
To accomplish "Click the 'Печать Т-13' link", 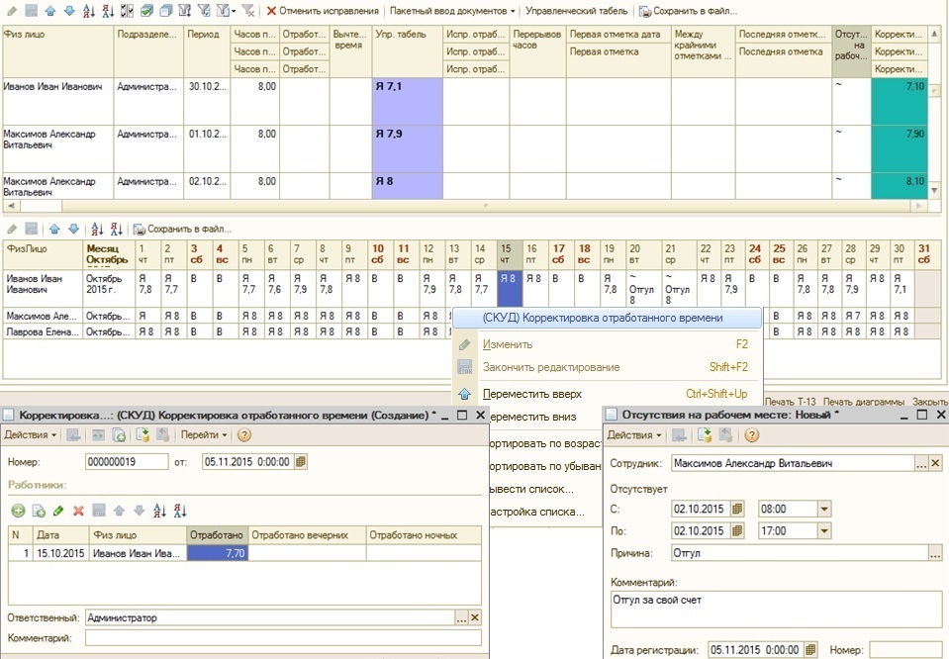I will [x=792, y=402].
